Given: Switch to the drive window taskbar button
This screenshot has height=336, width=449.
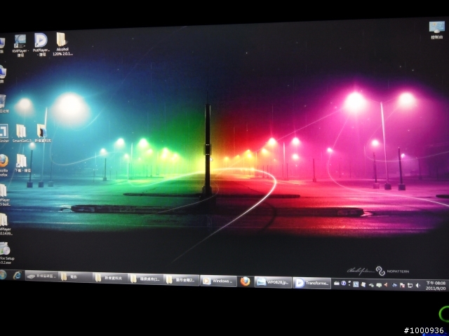Looking at the screenshot, I should coord(41,276).
